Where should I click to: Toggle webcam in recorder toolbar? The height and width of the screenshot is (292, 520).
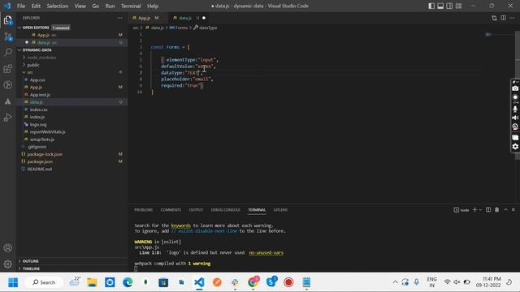(x=515, y=127)
